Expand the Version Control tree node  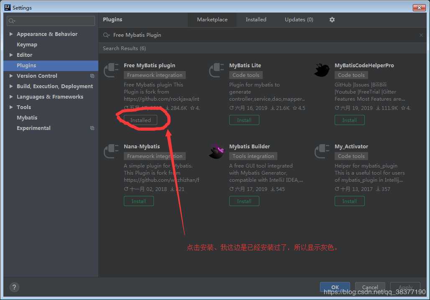coord(11,76)
